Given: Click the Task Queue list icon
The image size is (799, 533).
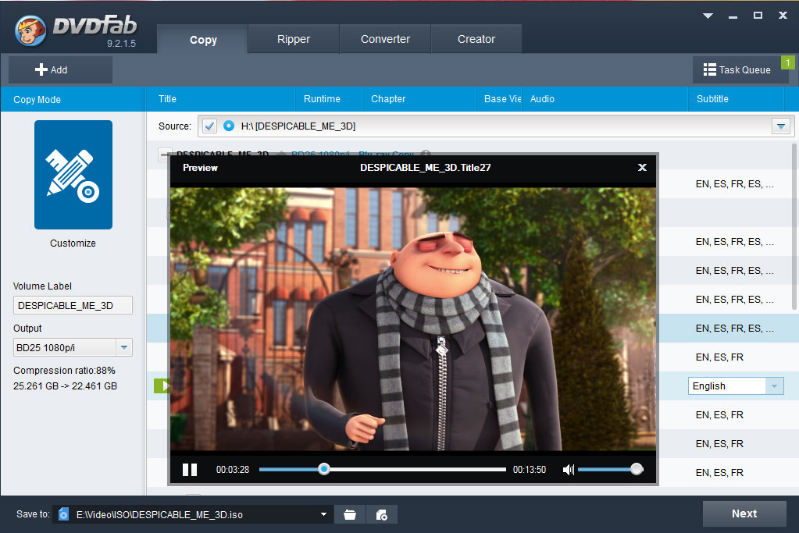Looking at the screenshot, I should tap(709, 69).
